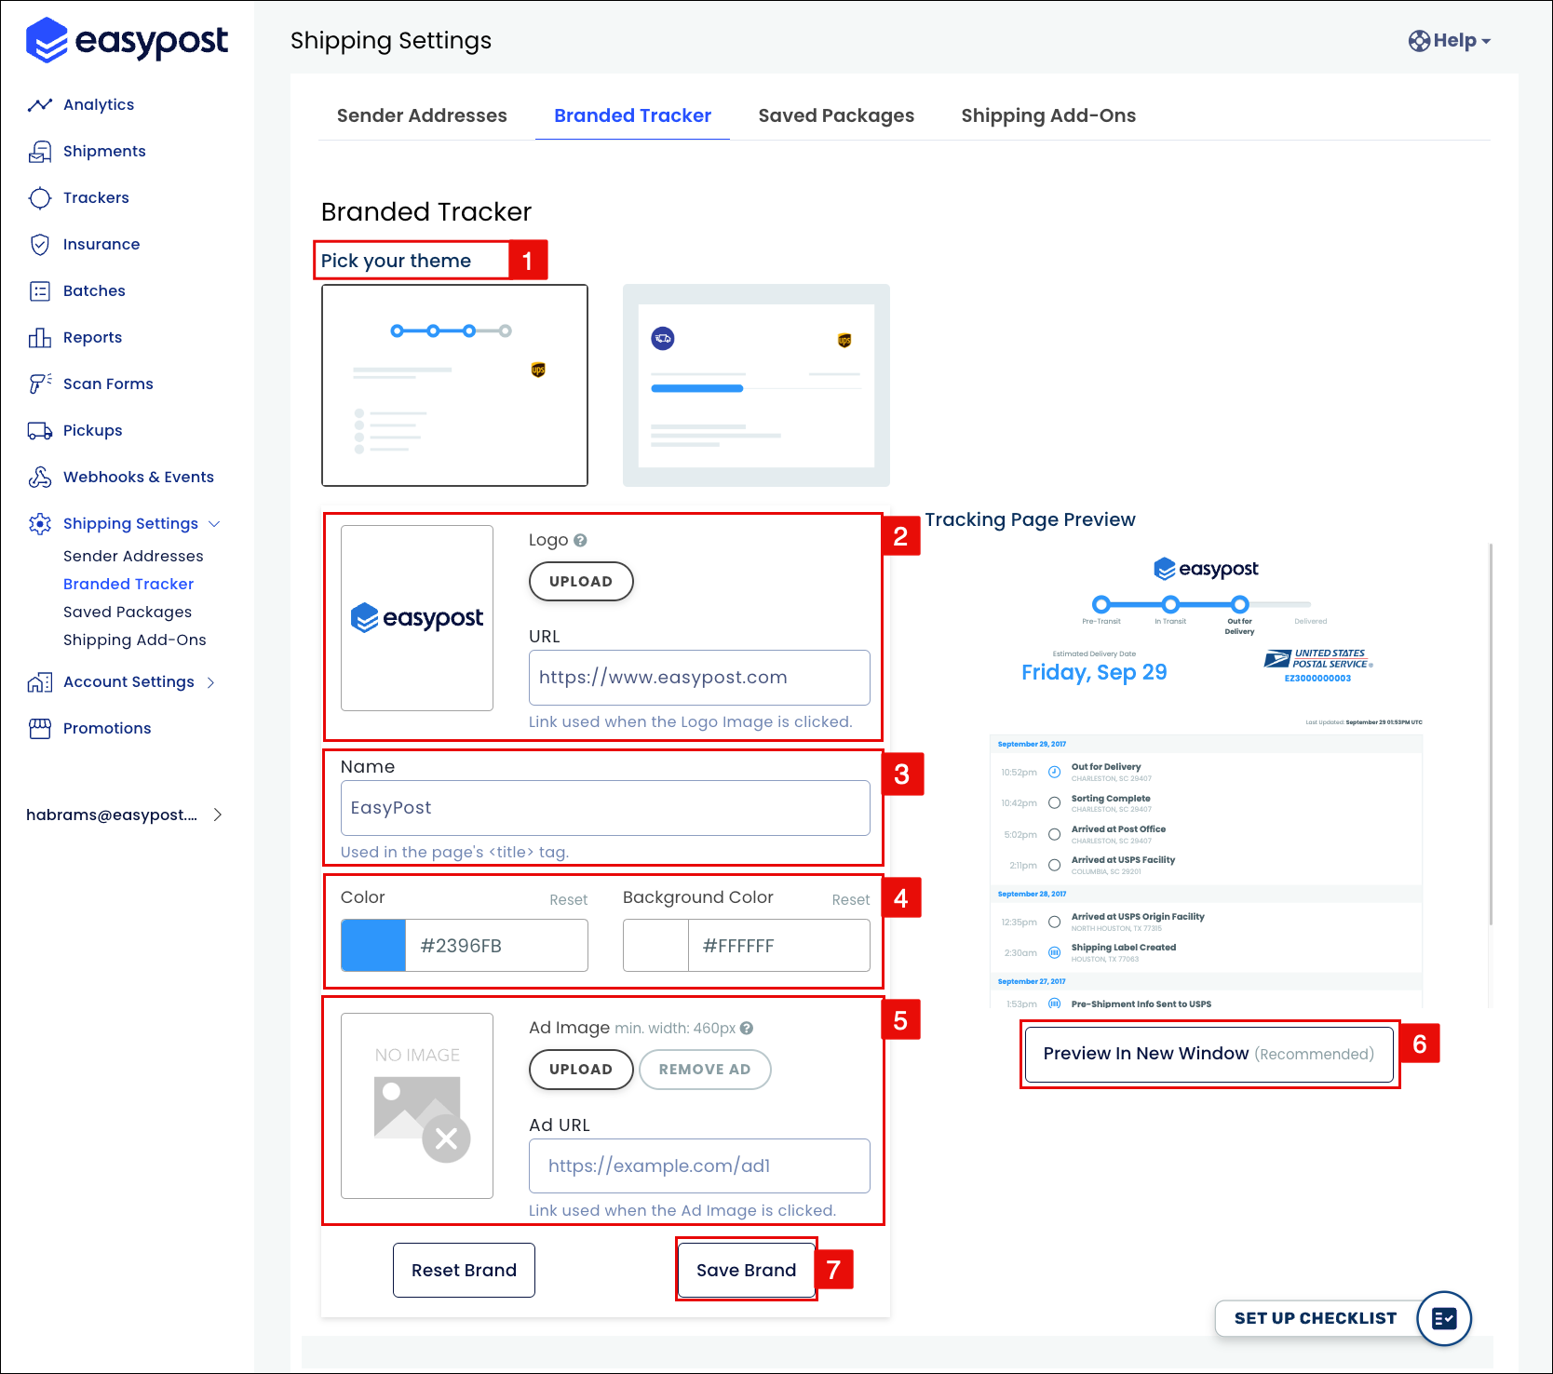Click the NO IMAGE ad placeholder
The image size is (1553, 1374).
click(x=417, y=1106)
